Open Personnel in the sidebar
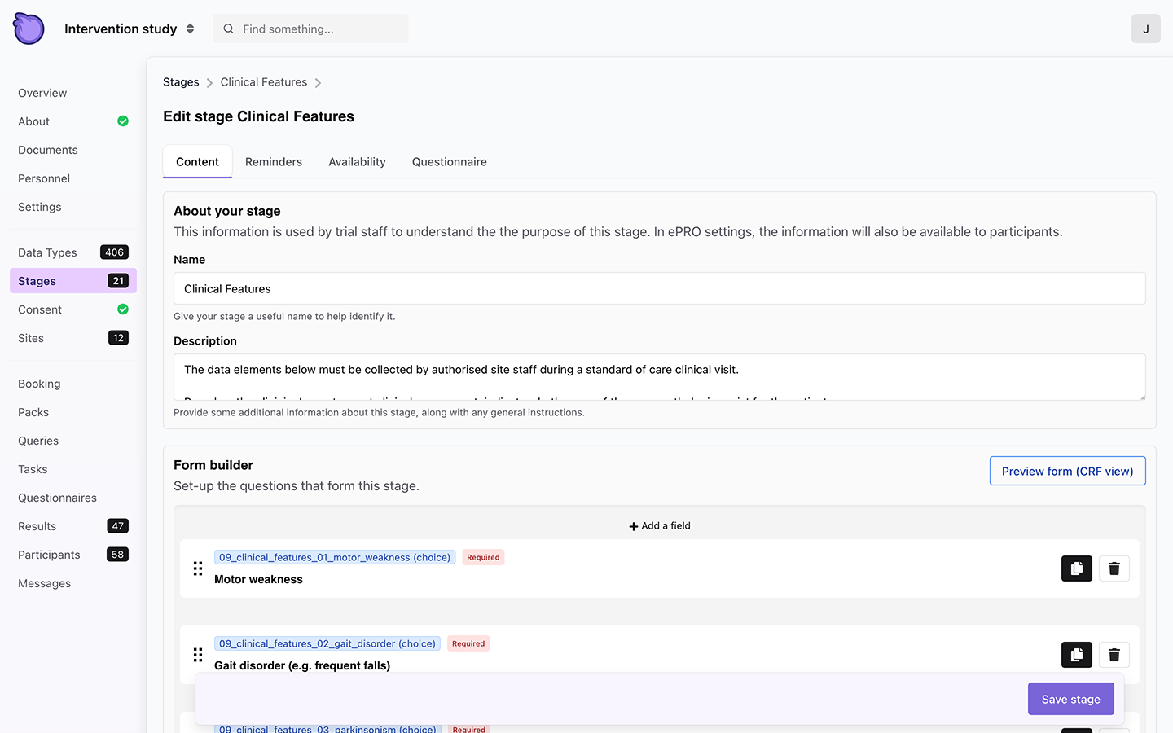 click(44, 178)
